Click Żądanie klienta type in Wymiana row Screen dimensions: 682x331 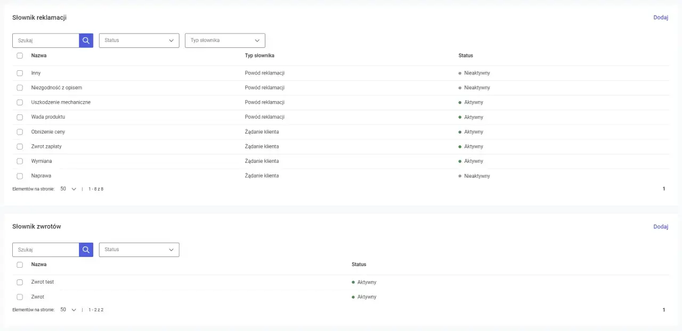pos(262,161)
